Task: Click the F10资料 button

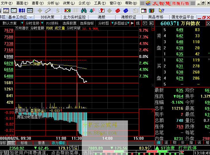Action: click(52, 23)
